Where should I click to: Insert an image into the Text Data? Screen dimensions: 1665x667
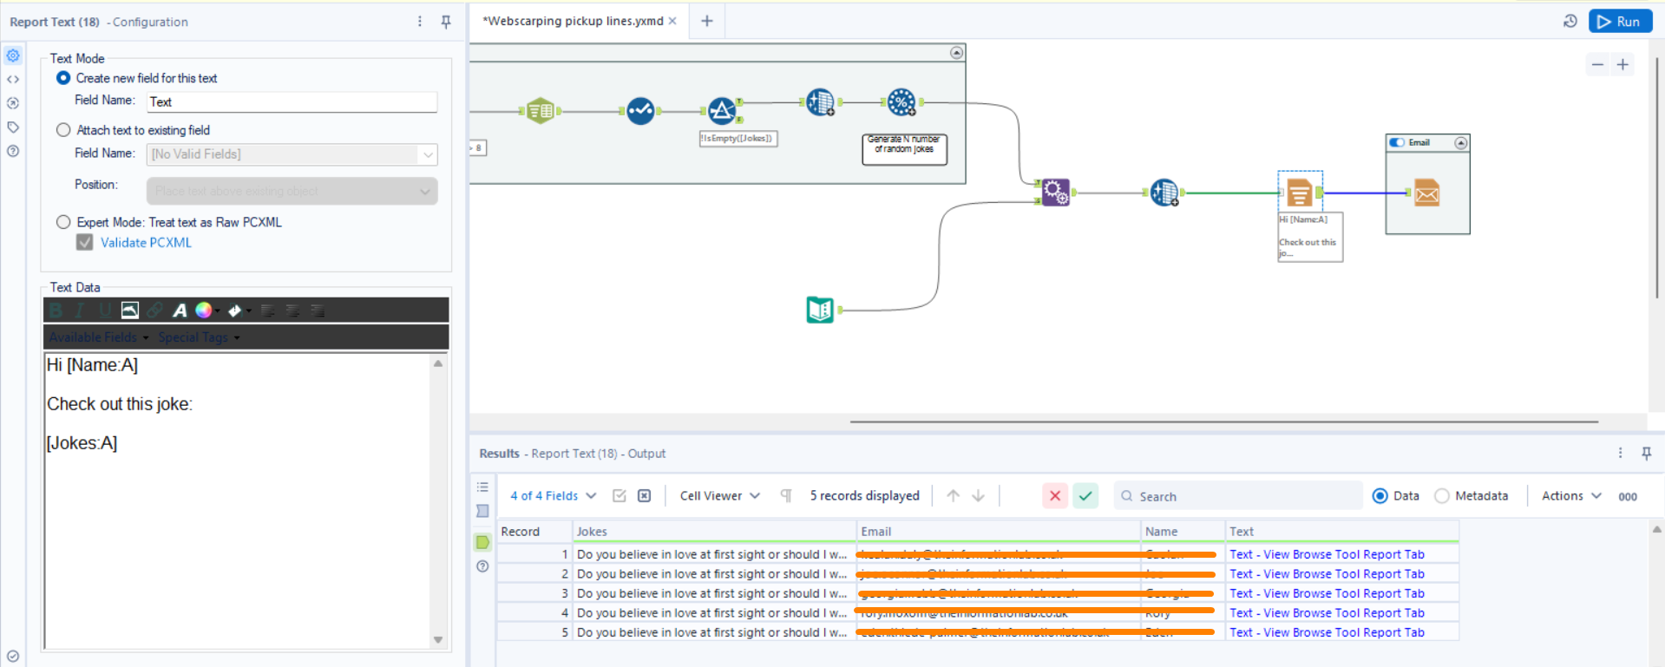130,310
